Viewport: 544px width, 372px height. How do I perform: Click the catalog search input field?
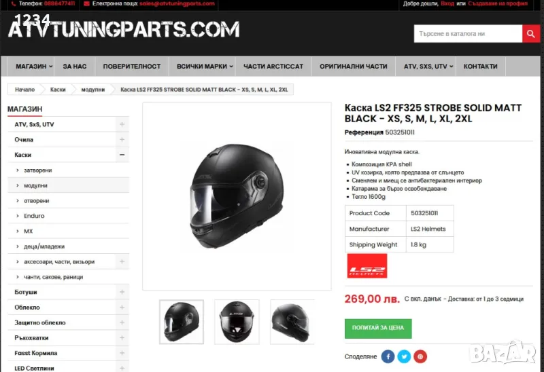(468, 33)
